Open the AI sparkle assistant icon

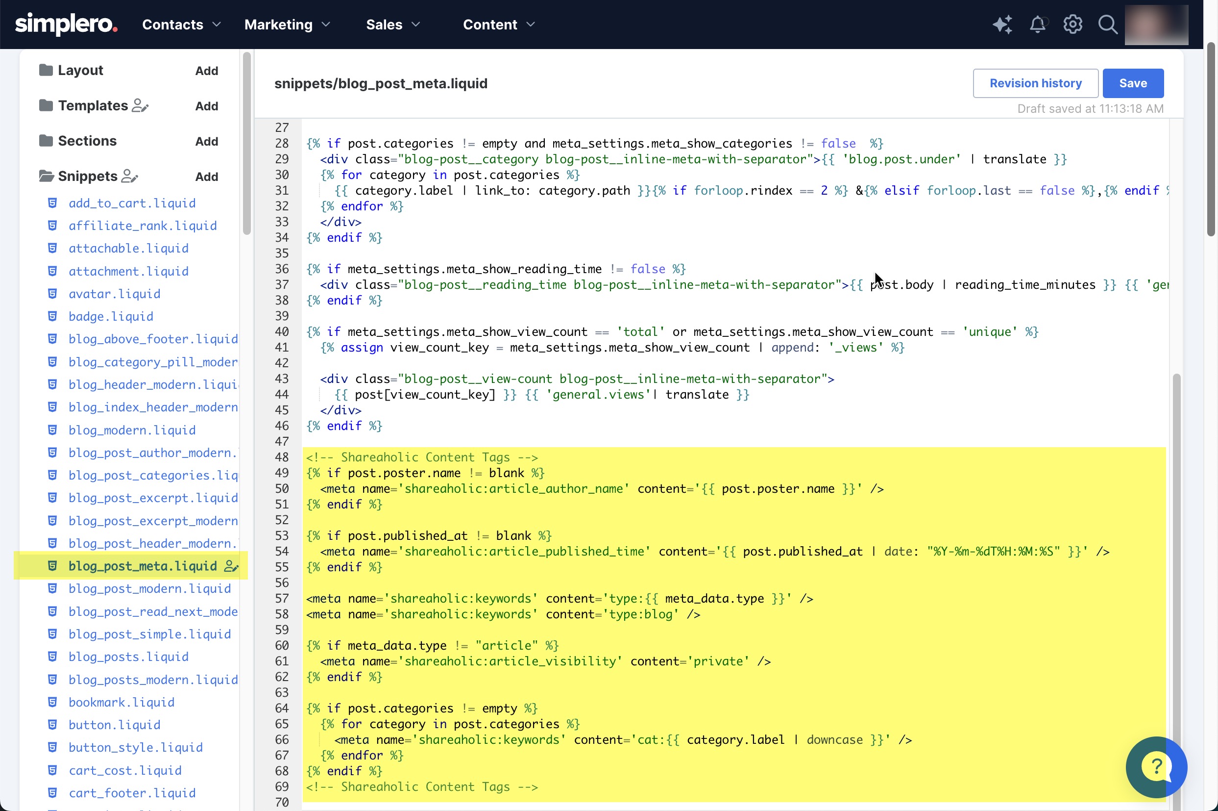coord(1002,25)
